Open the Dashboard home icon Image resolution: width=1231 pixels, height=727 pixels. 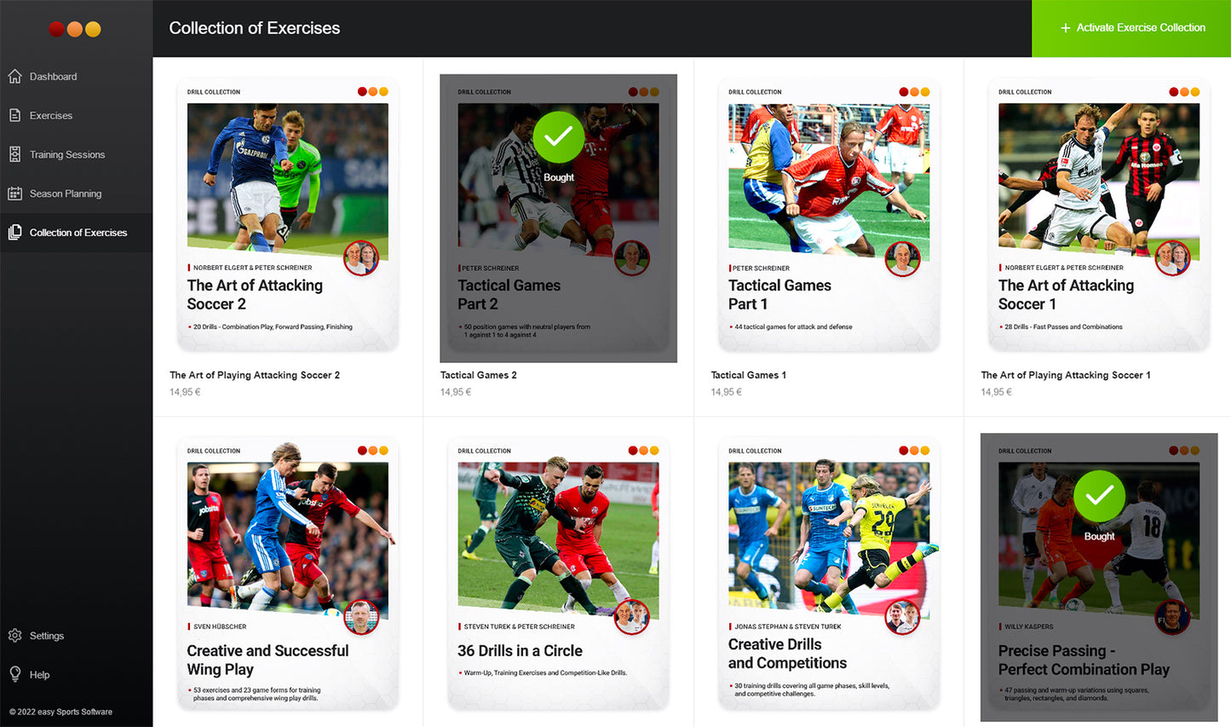coord(14,77)
